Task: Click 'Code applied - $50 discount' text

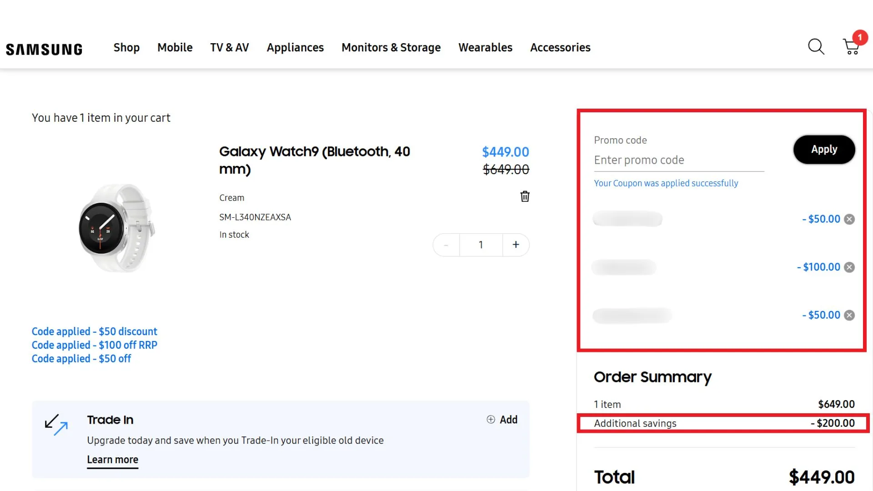Action: (94, 331)
